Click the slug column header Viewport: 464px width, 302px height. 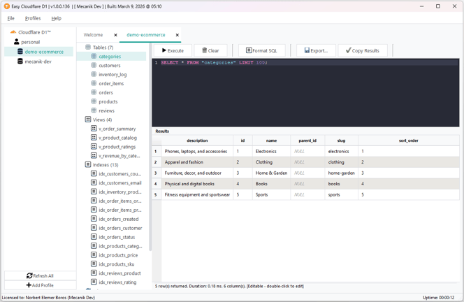tap(341, 141)
